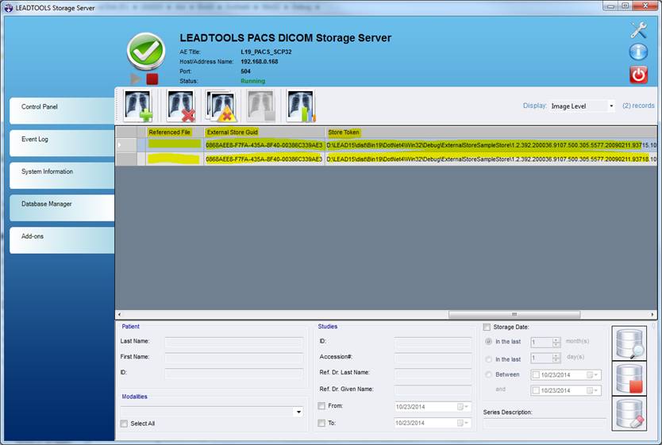This screenshot has height=445, width=662.
Task: Click the Accession# input field
Action: tap(433, 357)
